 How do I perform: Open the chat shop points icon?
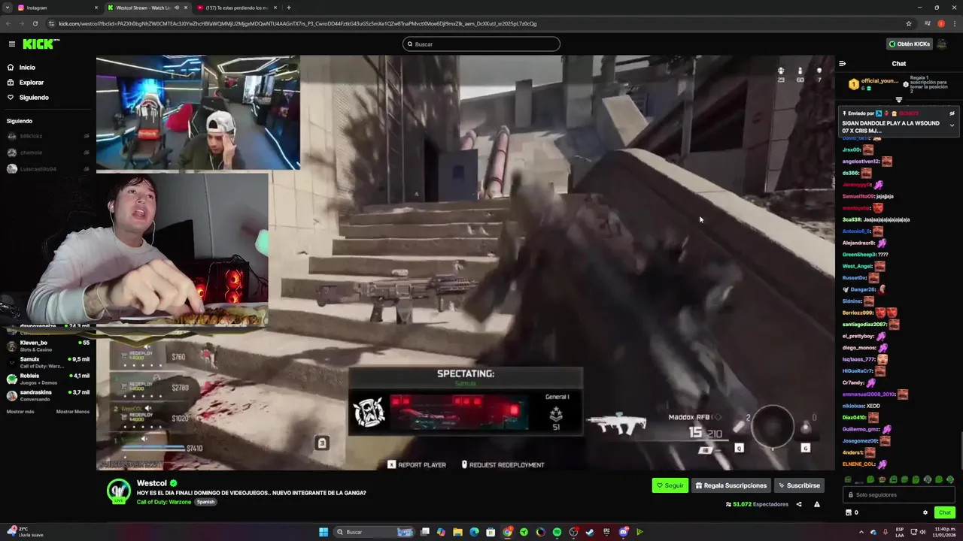(849, 512)
